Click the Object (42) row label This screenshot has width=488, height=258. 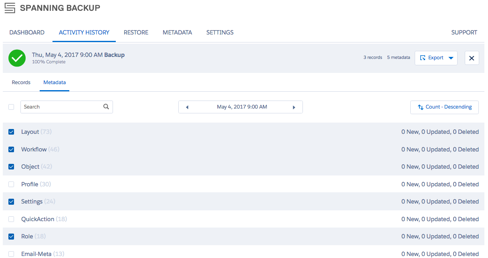click(x=36, y=167)
